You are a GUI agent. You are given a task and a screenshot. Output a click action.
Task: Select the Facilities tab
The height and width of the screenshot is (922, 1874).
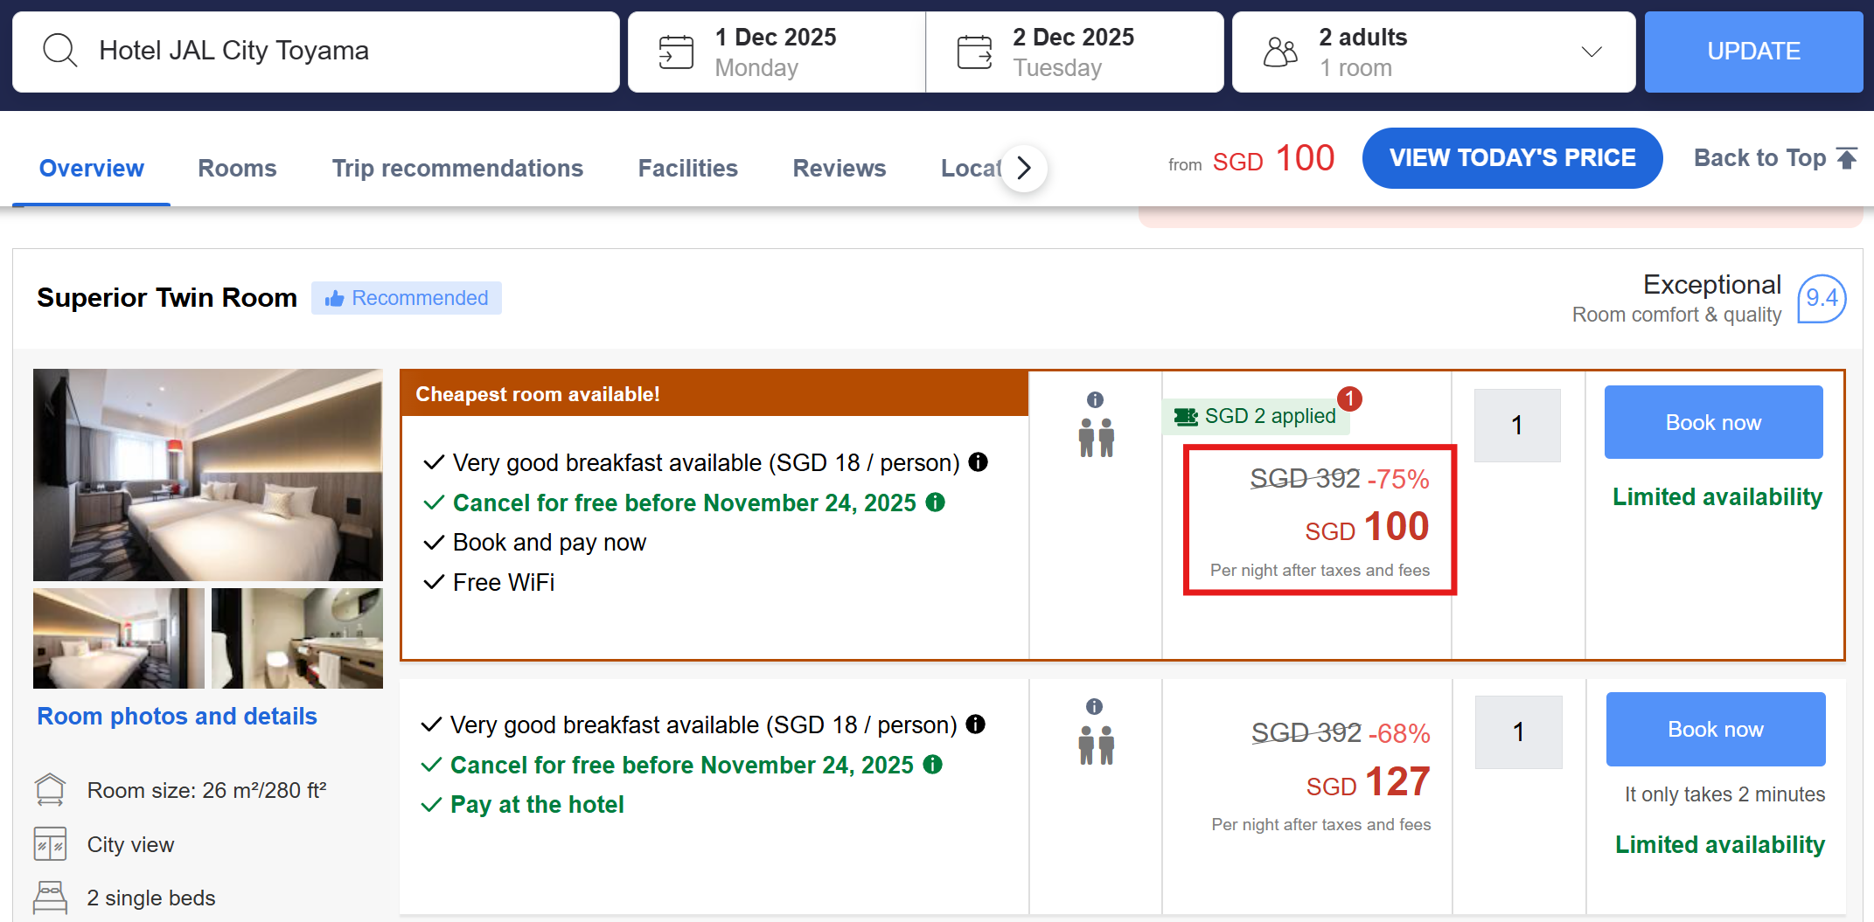pyautogui.click(x=687, y=168)
